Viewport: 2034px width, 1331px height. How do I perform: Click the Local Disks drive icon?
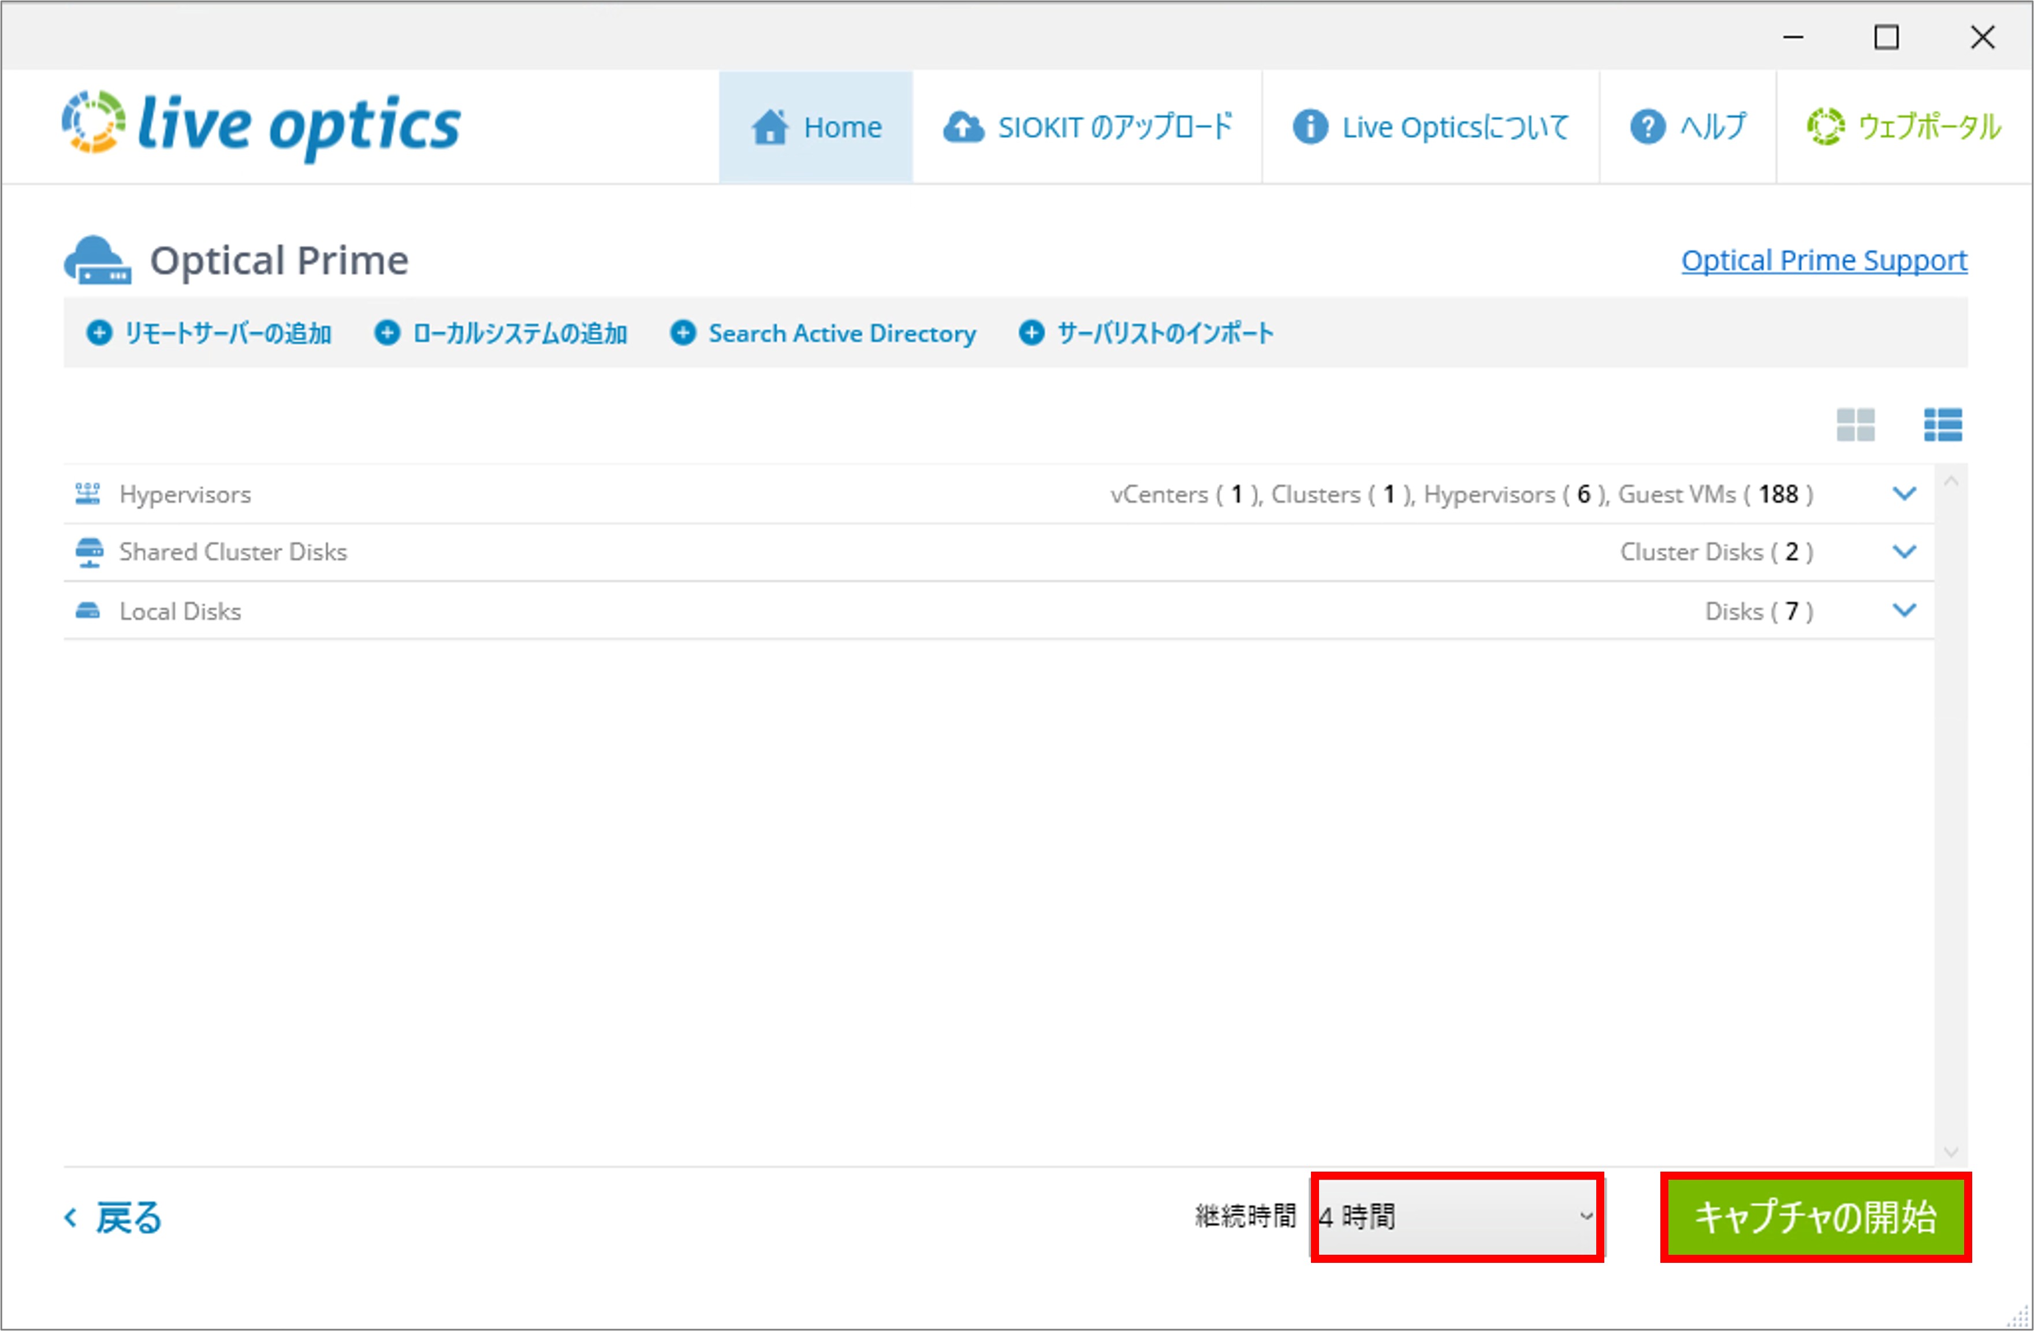88,611
